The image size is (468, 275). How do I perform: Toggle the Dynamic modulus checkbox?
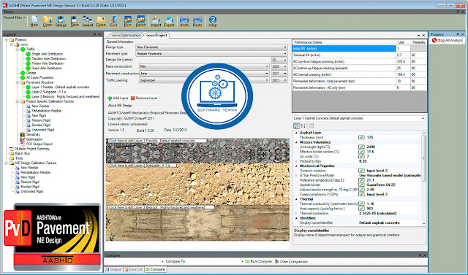pyautogui.click(x=361, y=171)
